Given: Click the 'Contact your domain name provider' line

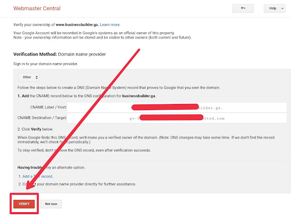Looking at the screenshot, I should [79, 184].
